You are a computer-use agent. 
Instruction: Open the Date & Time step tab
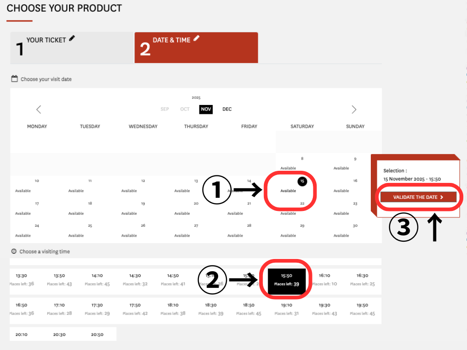(196, 48)
